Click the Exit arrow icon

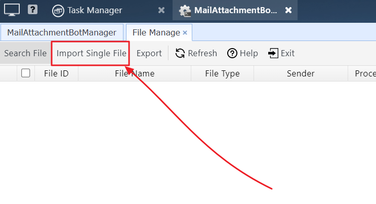tap(273, 53)
